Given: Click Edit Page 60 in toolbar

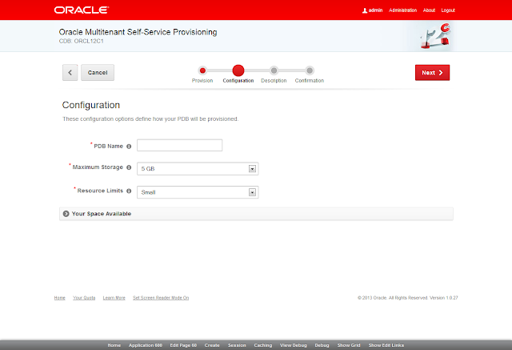Looking at the screenshot, I should pos(183,345).
